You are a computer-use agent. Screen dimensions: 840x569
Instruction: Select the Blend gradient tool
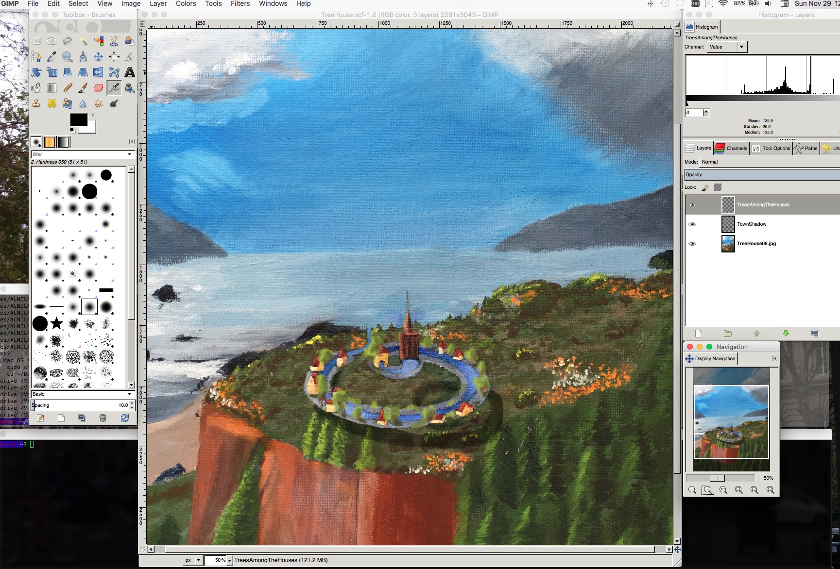tap(52, 88)
